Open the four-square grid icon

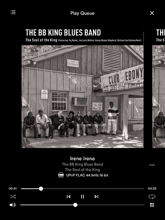tap(152, 205)
